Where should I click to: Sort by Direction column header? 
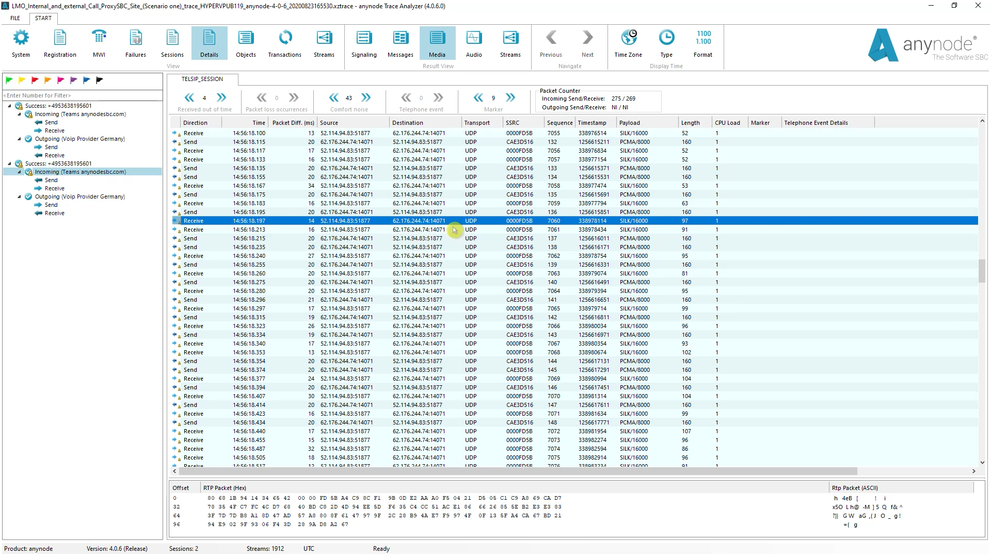[201, 123]
